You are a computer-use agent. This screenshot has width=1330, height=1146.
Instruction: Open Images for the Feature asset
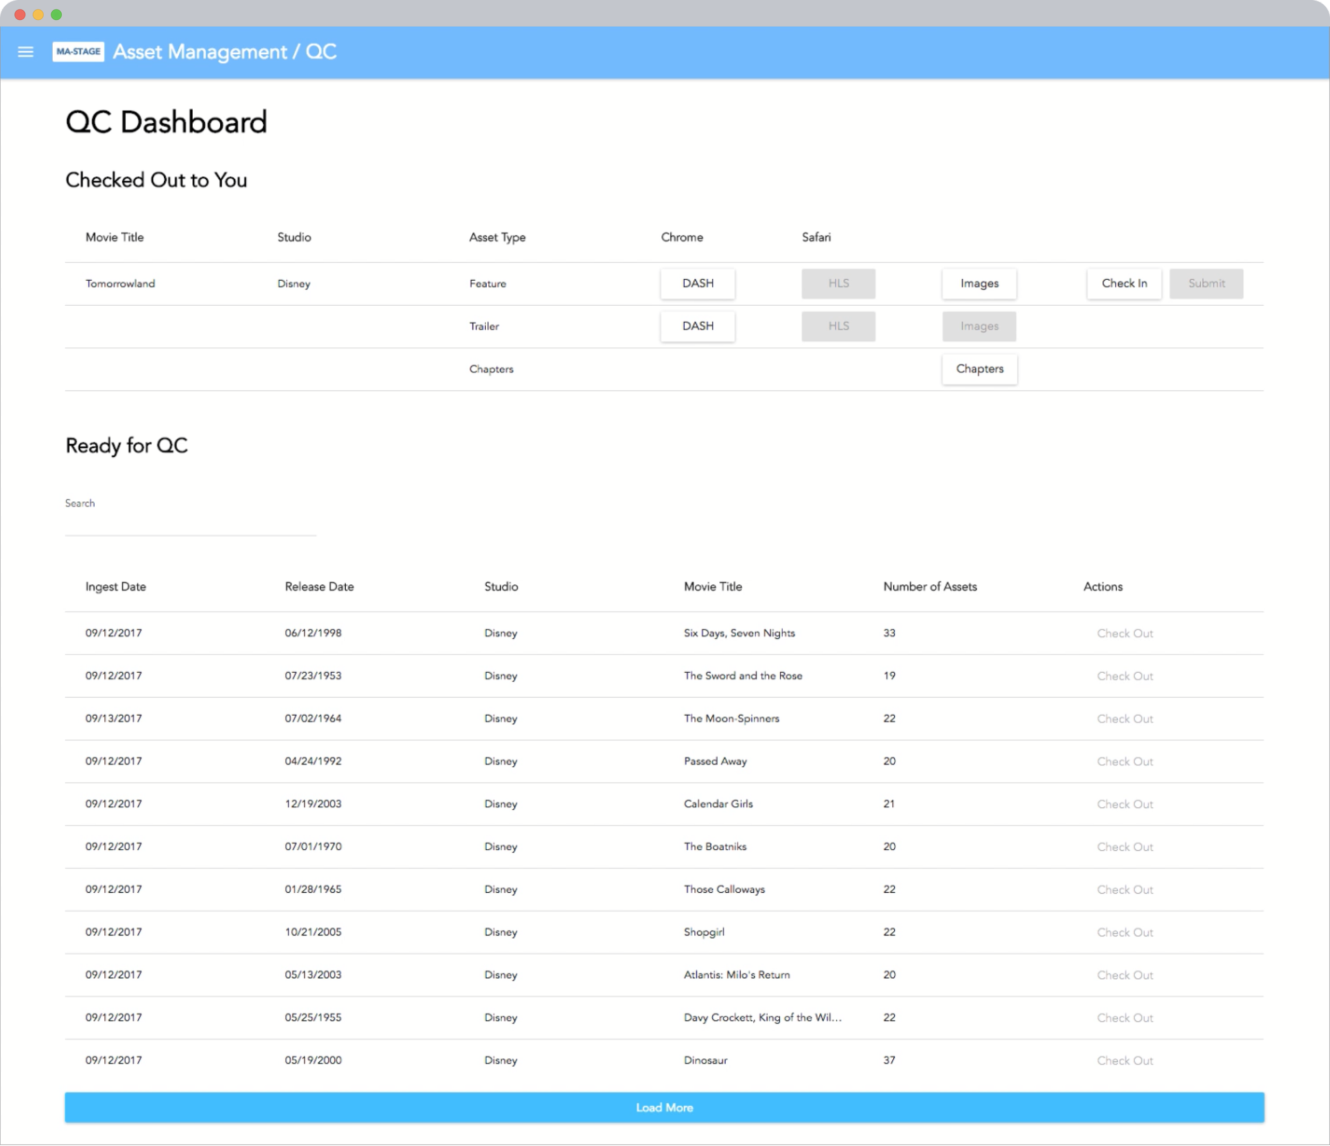(978, 283)
